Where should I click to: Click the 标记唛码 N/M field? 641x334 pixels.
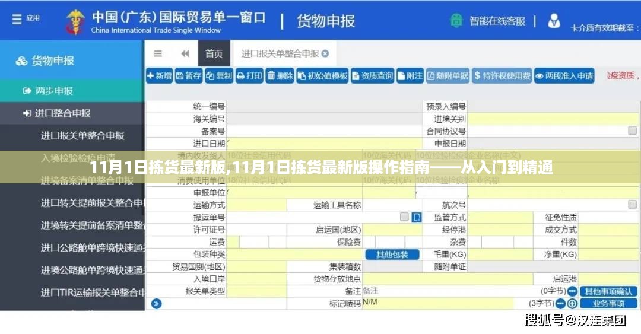click(437, 303)
